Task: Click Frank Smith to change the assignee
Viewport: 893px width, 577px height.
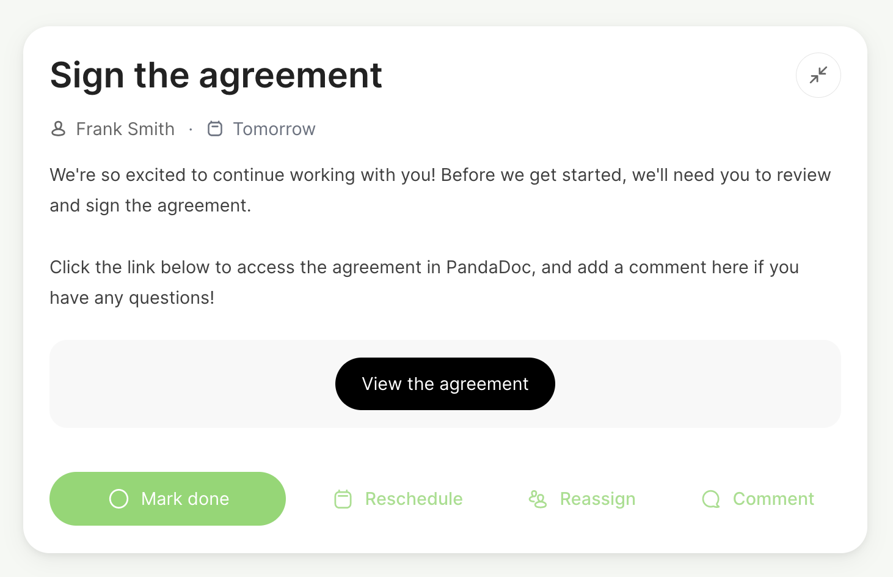Action: 125,129
